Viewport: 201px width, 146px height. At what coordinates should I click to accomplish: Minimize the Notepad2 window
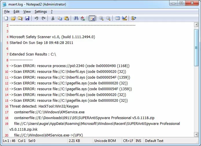point(173,3)
